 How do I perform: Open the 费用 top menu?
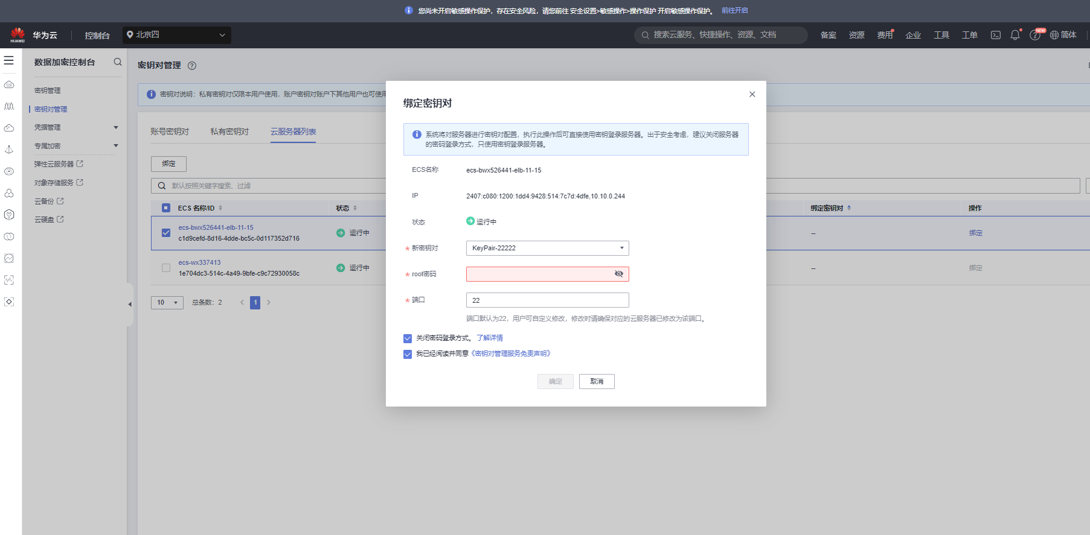(885, 35)
